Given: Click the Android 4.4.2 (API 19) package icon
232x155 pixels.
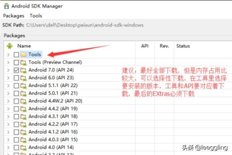Looking at the screenshot, I should (x=24, y=109).
